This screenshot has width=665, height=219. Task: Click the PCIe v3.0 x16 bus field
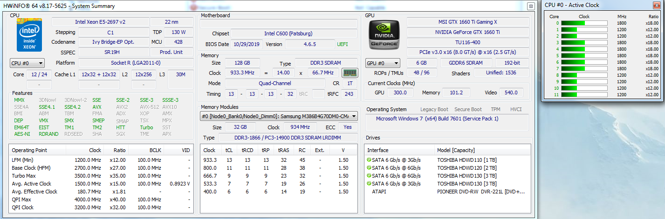click(x=468, y=52)
